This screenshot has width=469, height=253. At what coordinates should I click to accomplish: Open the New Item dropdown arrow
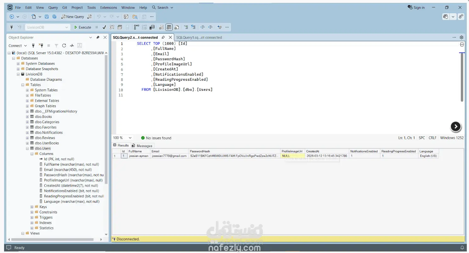[x=40, y=17]
